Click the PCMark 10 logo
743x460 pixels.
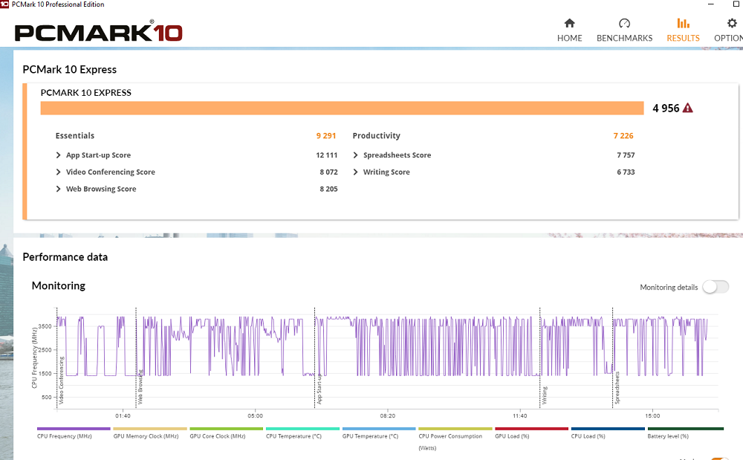tap(99, 32)
